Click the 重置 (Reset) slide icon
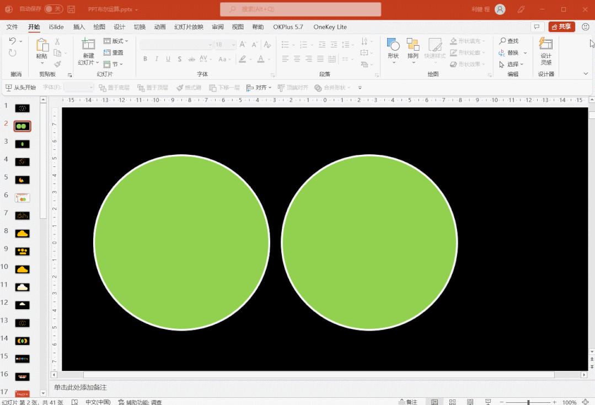This screenshot has height=405, width=595. tap(108, 53)
